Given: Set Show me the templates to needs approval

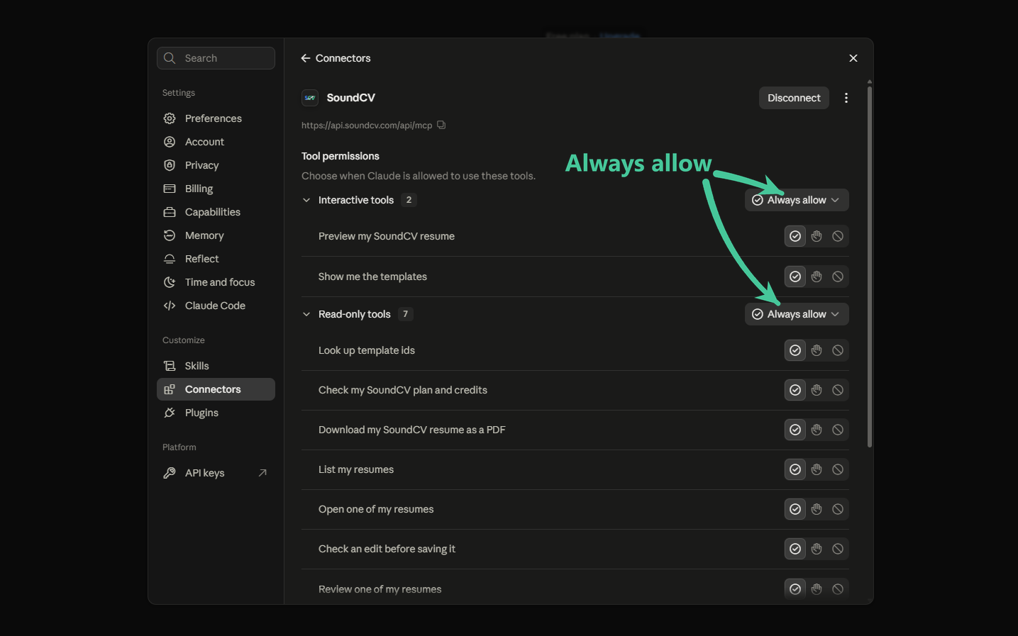Looking at the screenshot, I should tap(817, 277).
